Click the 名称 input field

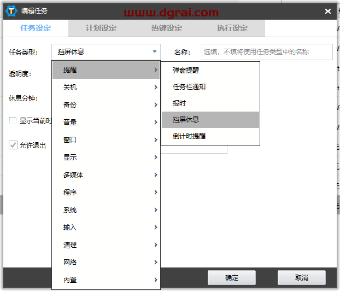tap(267, 52)
